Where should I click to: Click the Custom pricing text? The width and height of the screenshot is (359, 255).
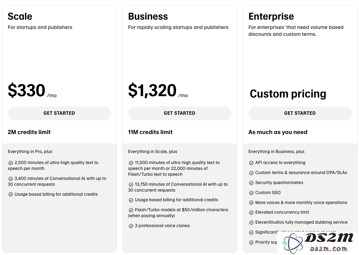(288, 94)
